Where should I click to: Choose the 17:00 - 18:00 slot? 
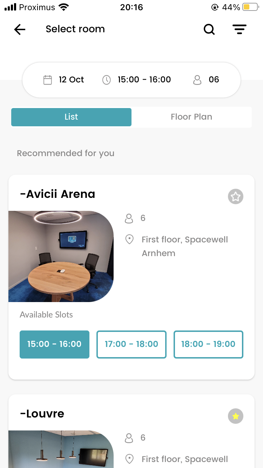131,345
